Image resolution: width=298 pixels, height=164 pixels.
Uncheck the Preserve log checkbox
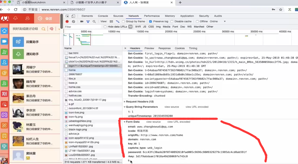(x=150, y=22)
